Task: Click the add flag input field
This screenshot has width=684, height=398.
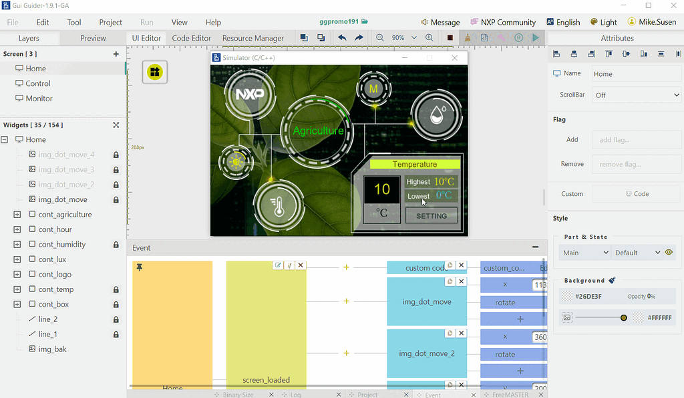Action: (x=636, y=139)
